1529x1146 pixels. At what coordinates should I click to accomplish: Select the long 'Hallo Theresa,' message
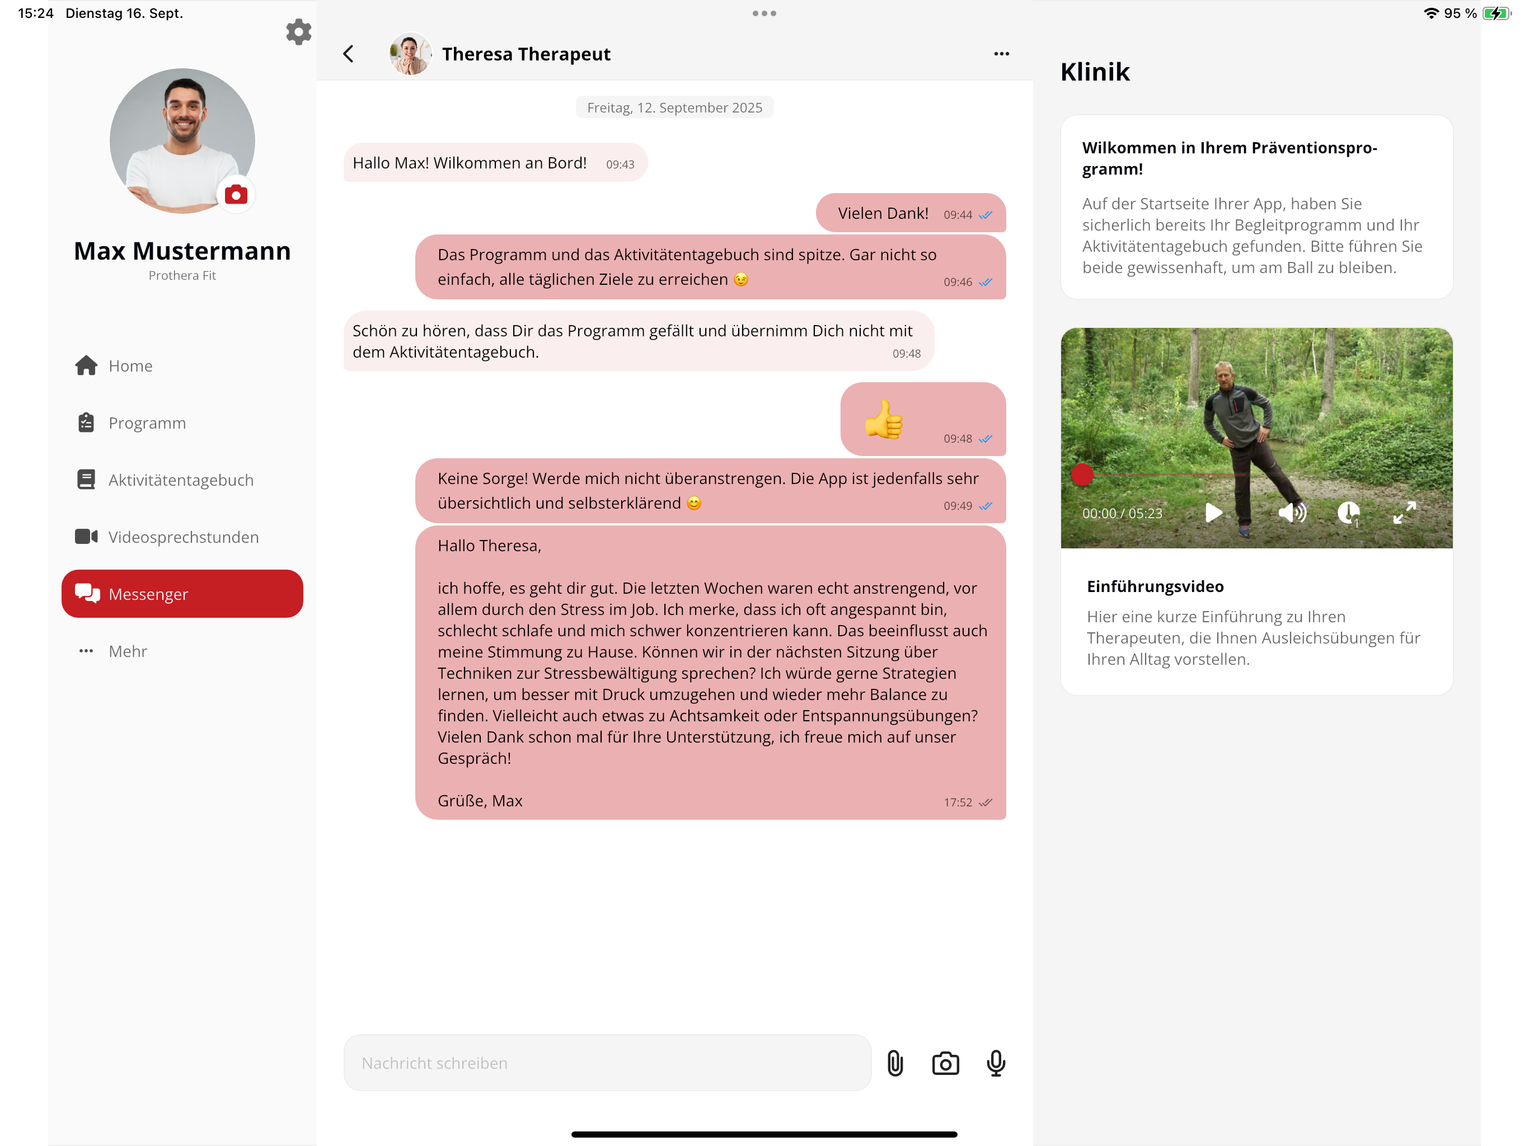click(x=711, y=673)
